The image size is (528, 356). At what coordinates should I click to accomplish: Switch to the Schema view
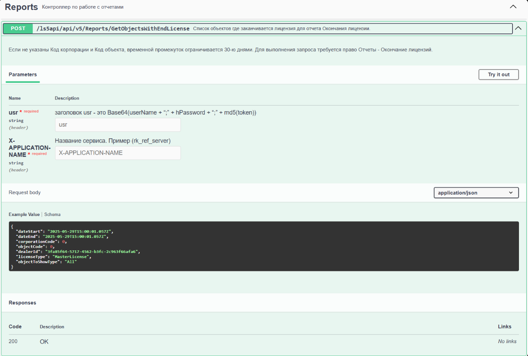coord(52,214)
